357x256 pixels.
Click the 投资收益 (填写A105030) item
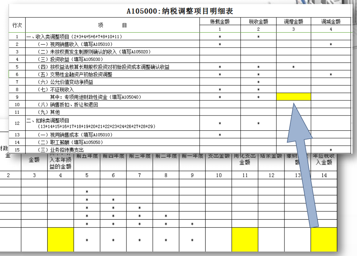[70, 59]
